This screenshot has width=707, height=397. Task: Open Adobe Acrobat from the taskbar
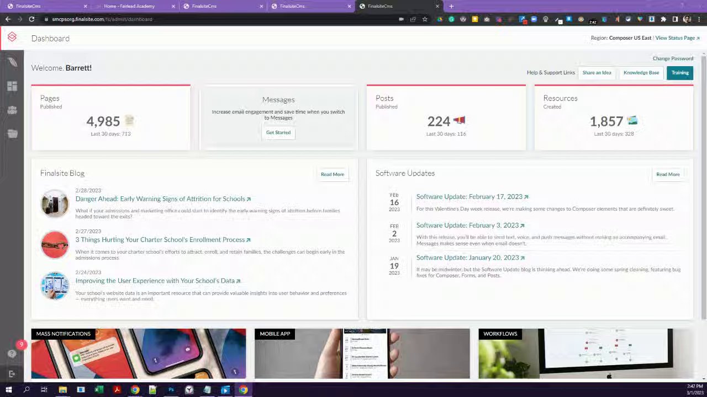[x=117, y=390]
